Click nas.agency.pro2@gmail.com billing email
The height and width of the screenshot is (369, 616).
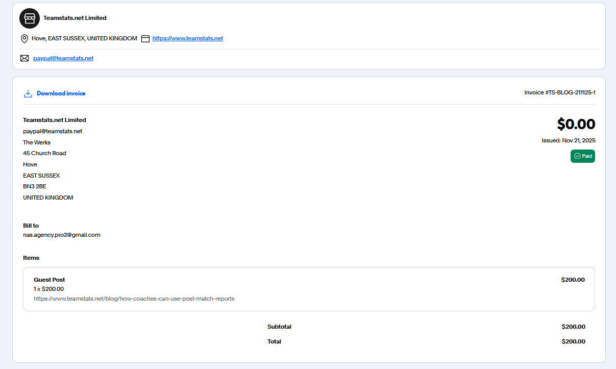click(x=62, y=235)
